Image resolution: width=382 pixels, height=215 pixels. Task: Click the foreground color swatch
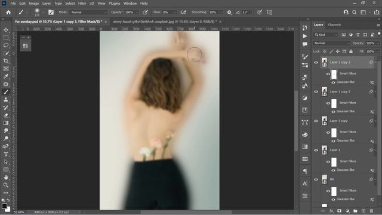point(4,206)
